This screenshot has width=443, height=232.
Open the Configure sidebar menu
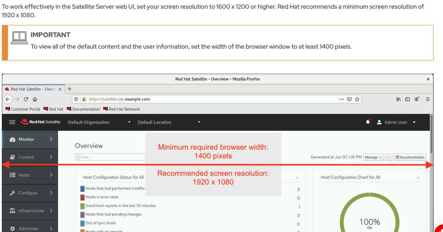tap(30, 193)
